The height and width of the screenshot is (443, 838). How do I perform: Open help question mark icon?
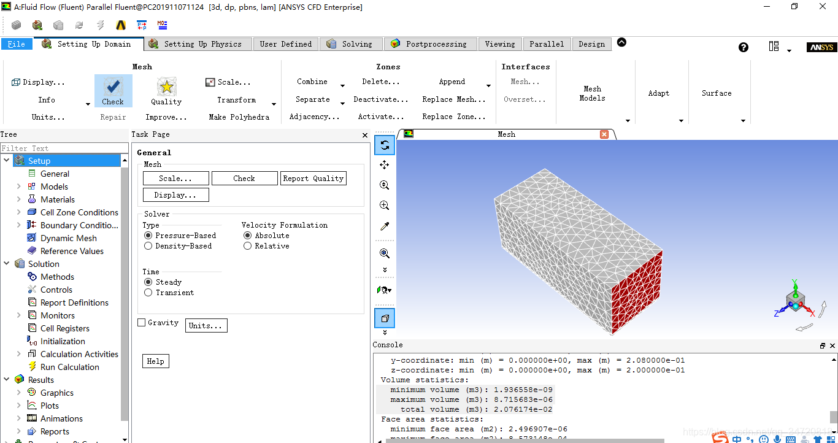point(744,47)
